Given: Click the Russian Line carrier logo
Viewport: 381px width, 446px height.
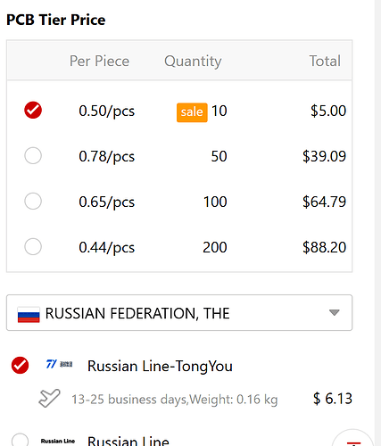Looking at the screenshot, I should (x=58, y=441).
